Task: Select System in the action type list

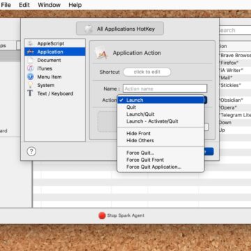Action: [x=55, y=85]
